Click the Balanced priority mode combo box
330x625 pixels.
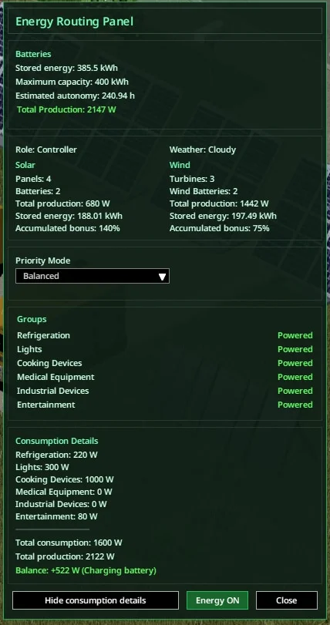(x=92, y=276)
